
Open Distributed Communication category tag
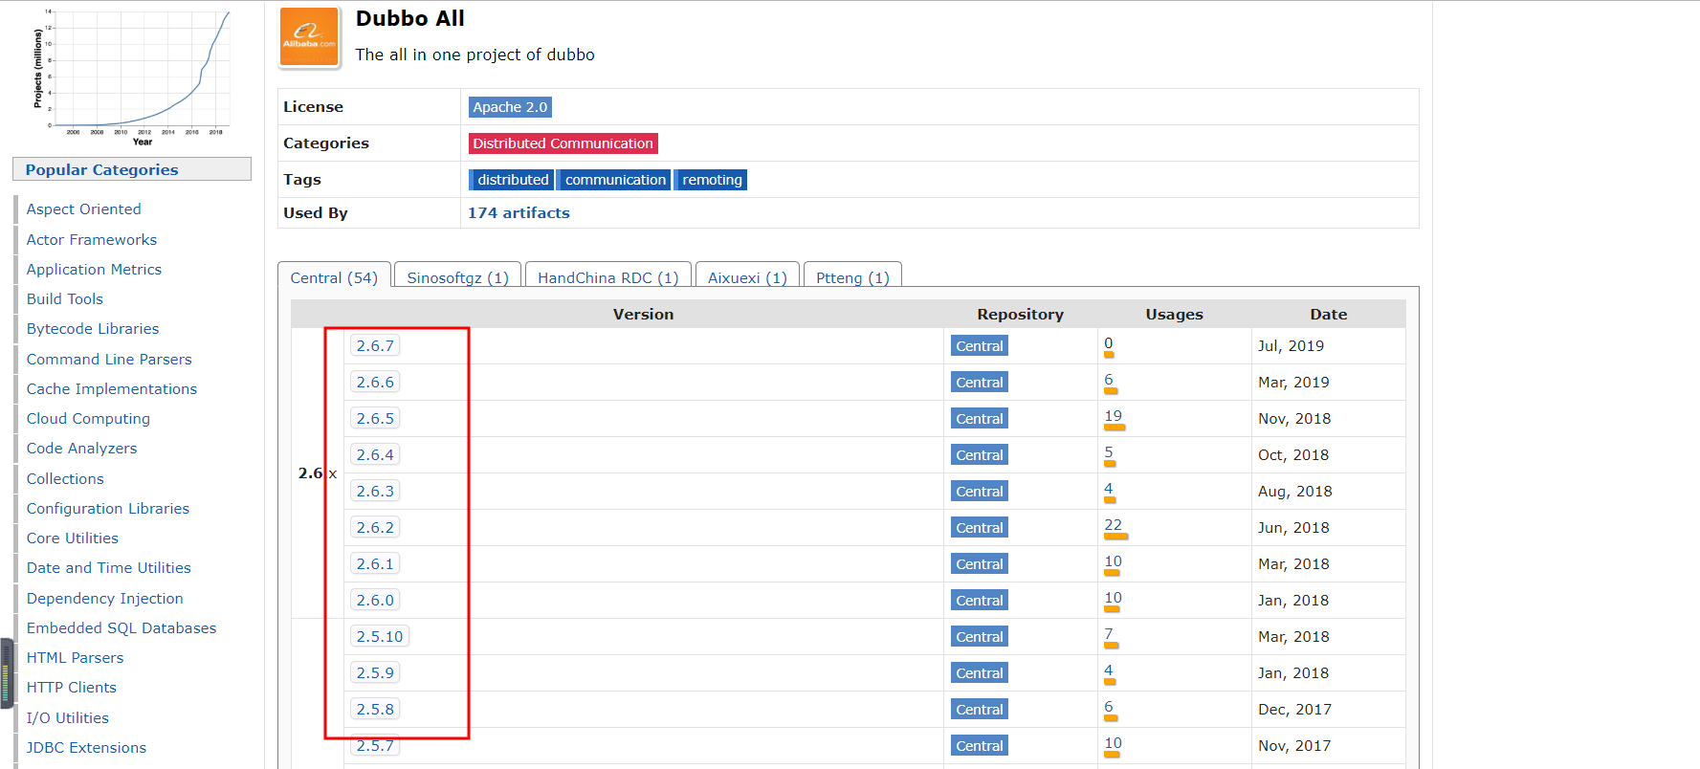coord(563,143)
